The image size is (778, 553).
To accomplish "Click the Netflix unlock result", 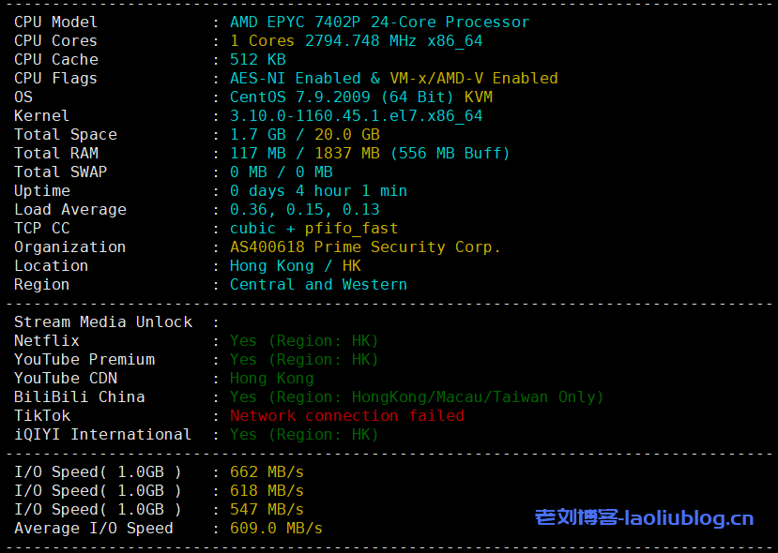I will coord(304,340).
